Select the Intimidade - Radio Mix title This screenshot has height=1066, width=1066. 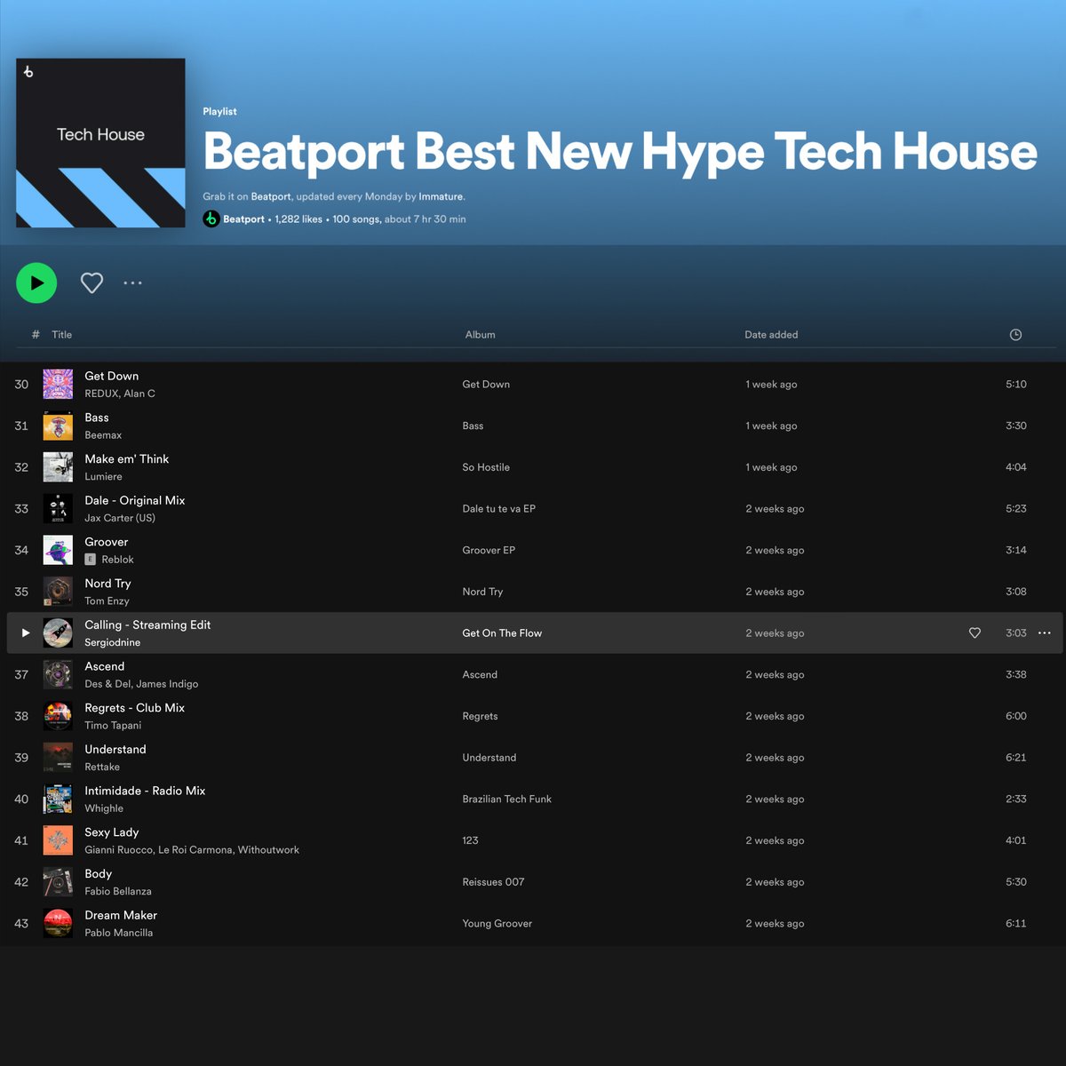(145, 791)
